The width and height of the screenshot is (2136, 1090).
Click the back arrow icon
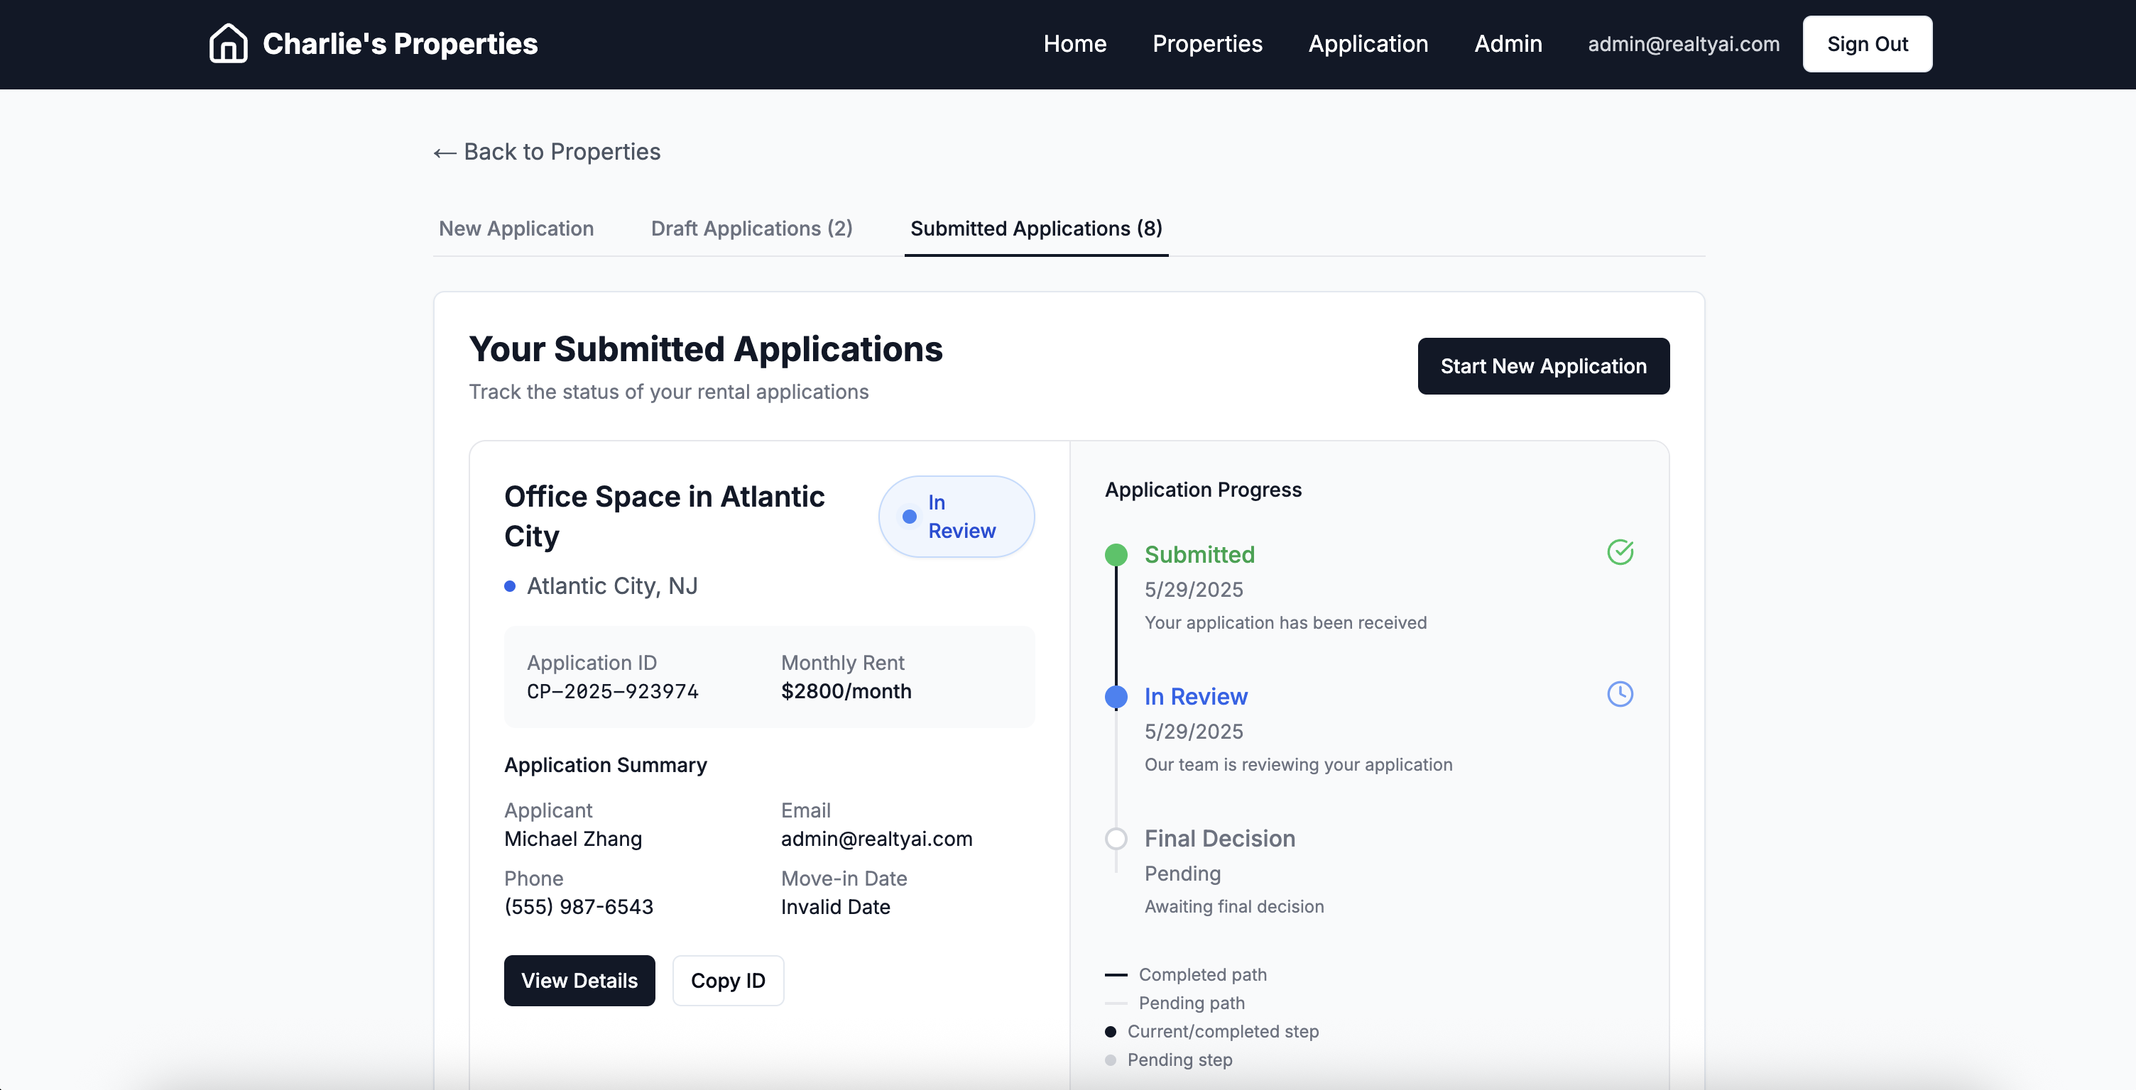point(445,153)
